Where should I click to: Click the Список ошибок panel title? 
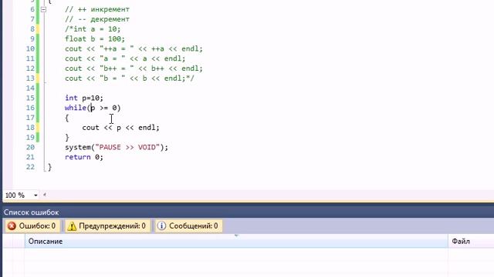[31, 212]
